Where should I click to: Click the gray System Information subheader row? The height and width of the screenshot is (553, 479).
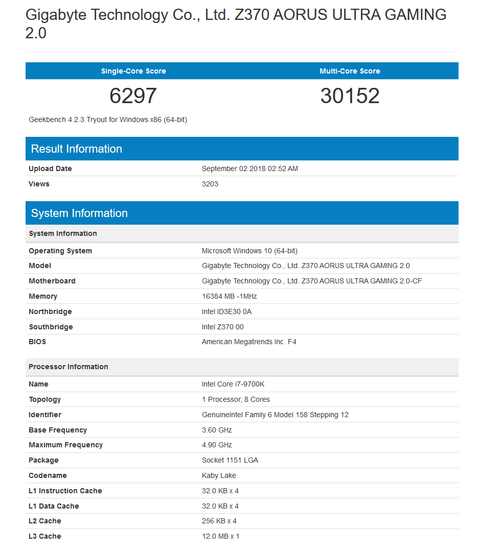click(242, 233)
